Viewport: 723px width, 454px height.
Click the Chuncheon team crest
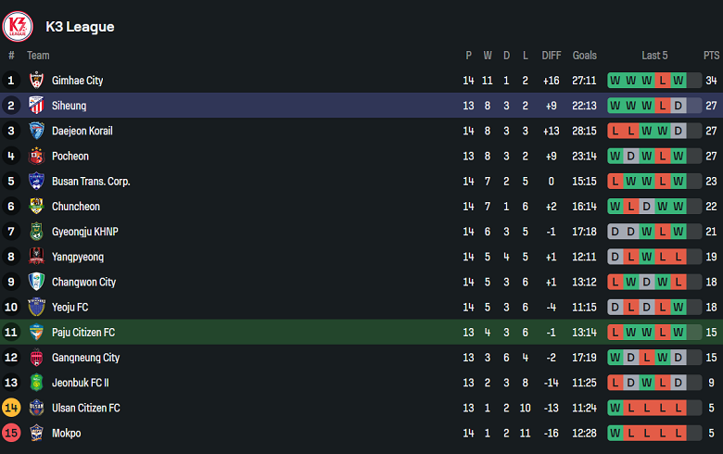tap(36, 207)
